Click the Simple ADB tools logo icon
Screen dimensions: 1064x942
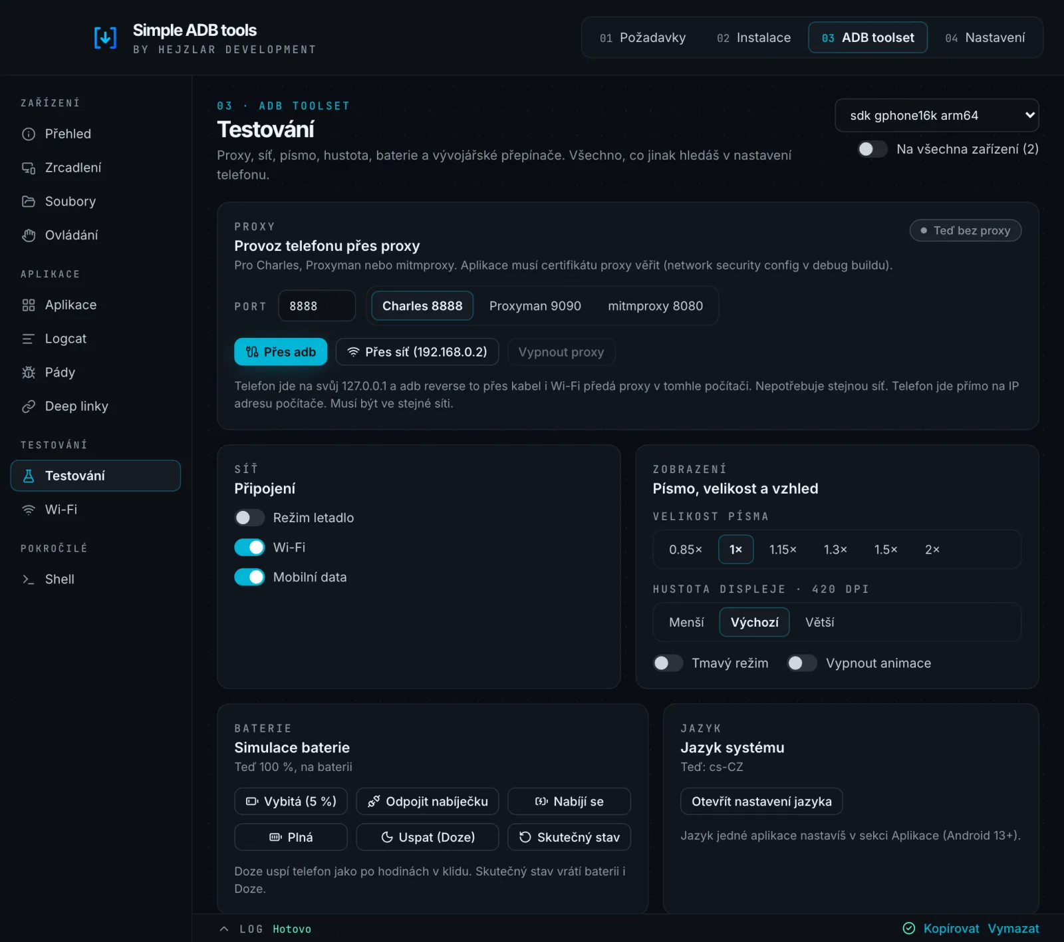tap(105, 39)
